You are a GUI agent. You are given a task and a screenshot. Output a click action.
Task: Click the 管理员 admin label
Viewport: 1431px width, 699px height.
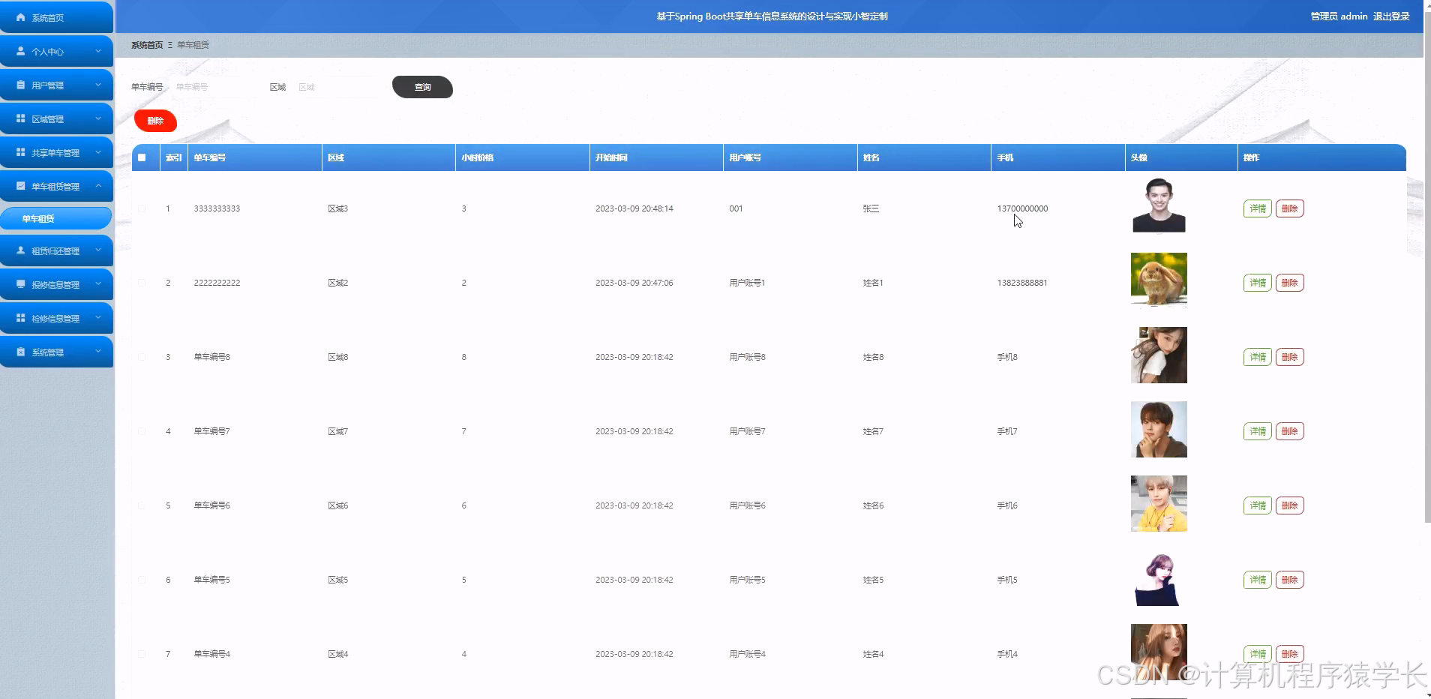click(1339, 16)
